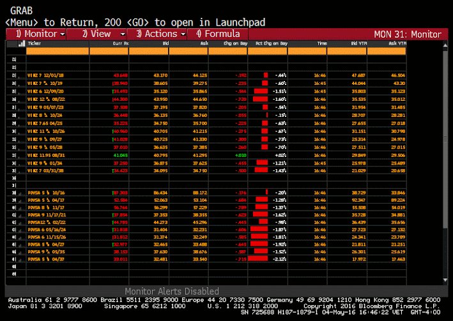453x321 pixels.
Task: Click green Curr Px value 41.045
Action: coord(121,155)
